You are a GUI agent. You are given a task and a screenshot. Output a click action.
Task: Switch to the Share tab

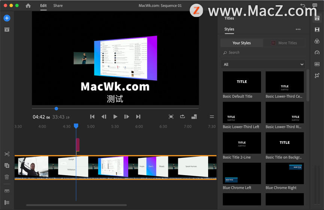(x=58, y=6)
